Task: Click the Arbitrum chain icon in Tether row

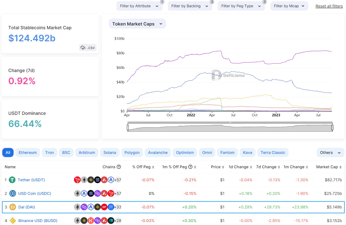Action: (111, 180)
